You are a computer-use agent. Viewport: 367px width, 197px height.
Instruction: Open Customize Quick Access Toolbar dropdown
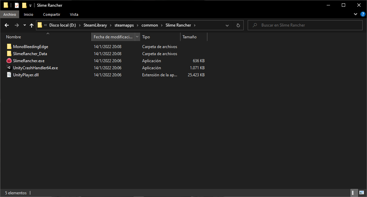(31, 5)
